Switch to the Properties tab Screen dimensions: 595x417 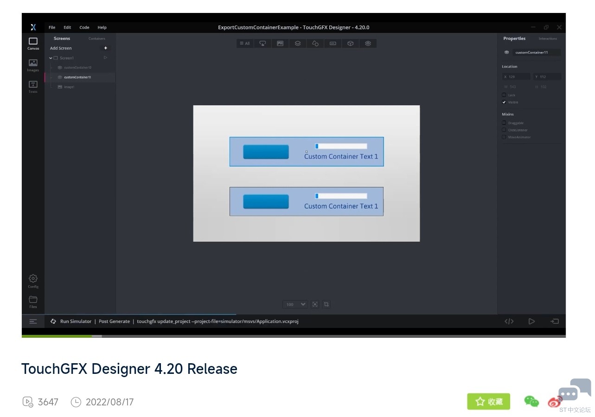click(514, 38)
